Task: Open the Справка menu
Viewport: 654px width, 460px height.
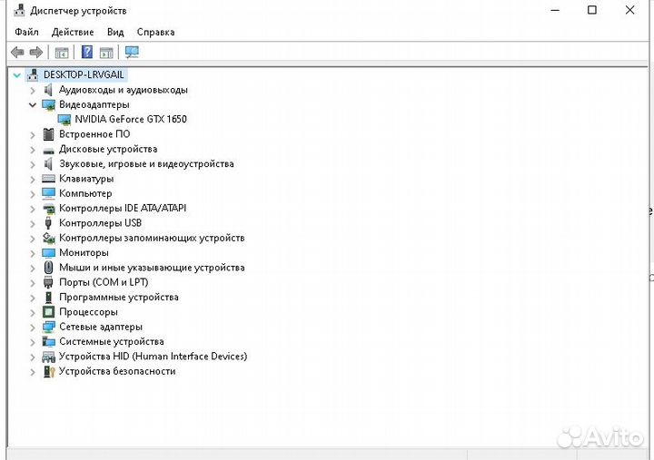Action: point(154,32)
